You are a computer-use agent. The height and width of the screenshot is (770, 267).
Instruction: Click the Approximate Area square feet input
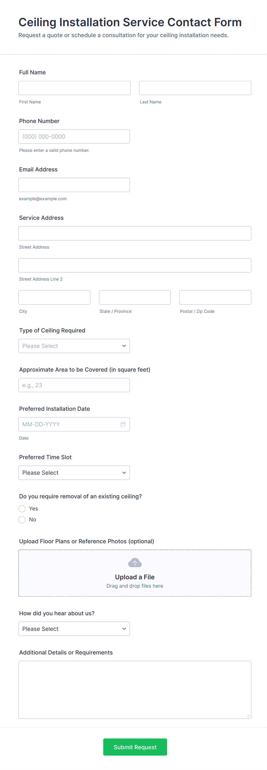pos(74,385)
